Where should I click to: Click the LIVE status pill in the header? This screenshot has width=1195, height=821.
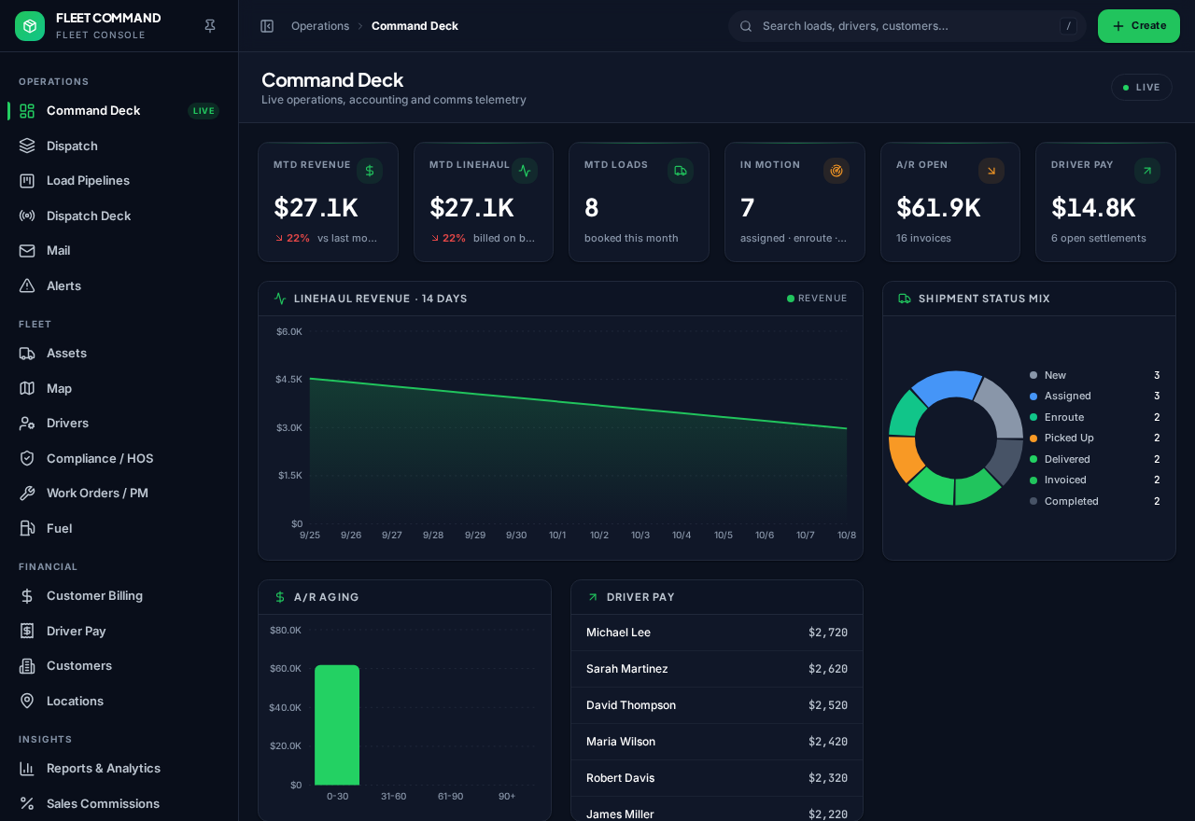(x=1142, y=87)
